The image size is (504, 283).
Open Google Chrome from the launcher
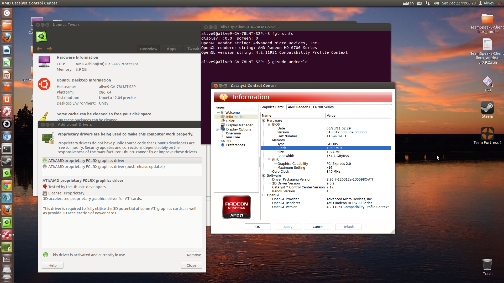click(x=7, y=186)
